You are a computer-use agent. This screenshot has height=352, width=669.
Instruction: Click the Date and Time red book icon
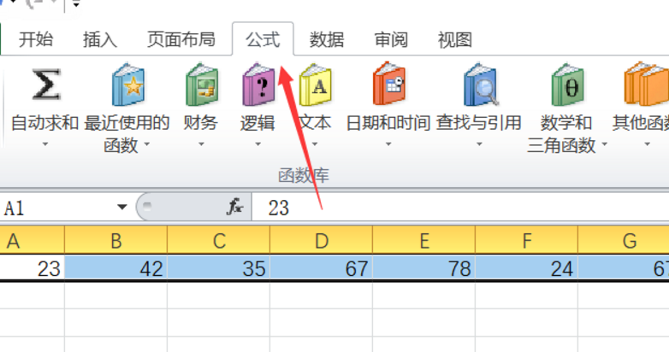tap(388, 84)
